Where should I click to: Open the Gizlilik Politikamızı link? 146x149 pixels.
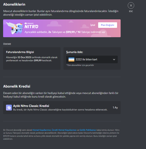pyautogui.click(x=88, y=130)
